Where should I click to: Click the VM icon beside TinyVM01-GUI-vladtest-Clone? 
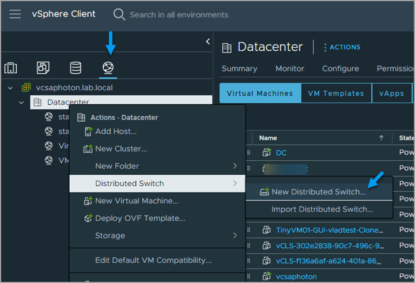click(266, 230)
